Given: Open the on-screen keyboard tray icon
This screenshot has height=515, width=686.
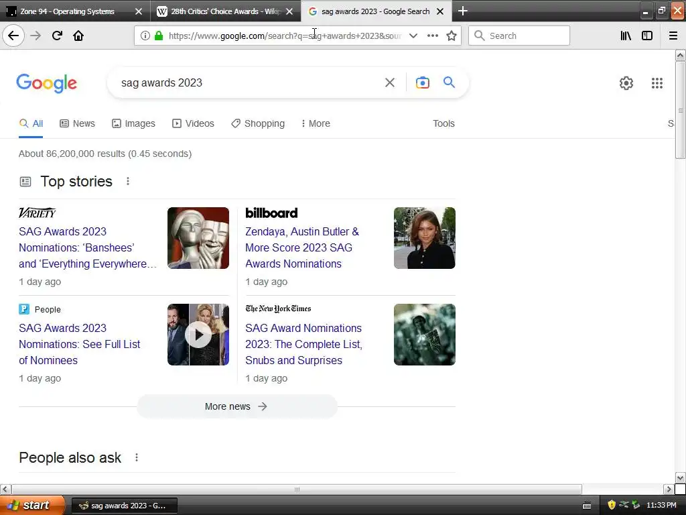Looking at the screenshot, I should click(x=587, y=506).
